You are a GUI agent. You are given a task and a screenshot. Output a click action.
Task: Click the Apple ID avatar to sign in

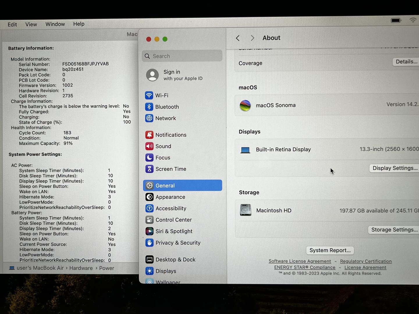pyautogui.click(x=152, y=75)
